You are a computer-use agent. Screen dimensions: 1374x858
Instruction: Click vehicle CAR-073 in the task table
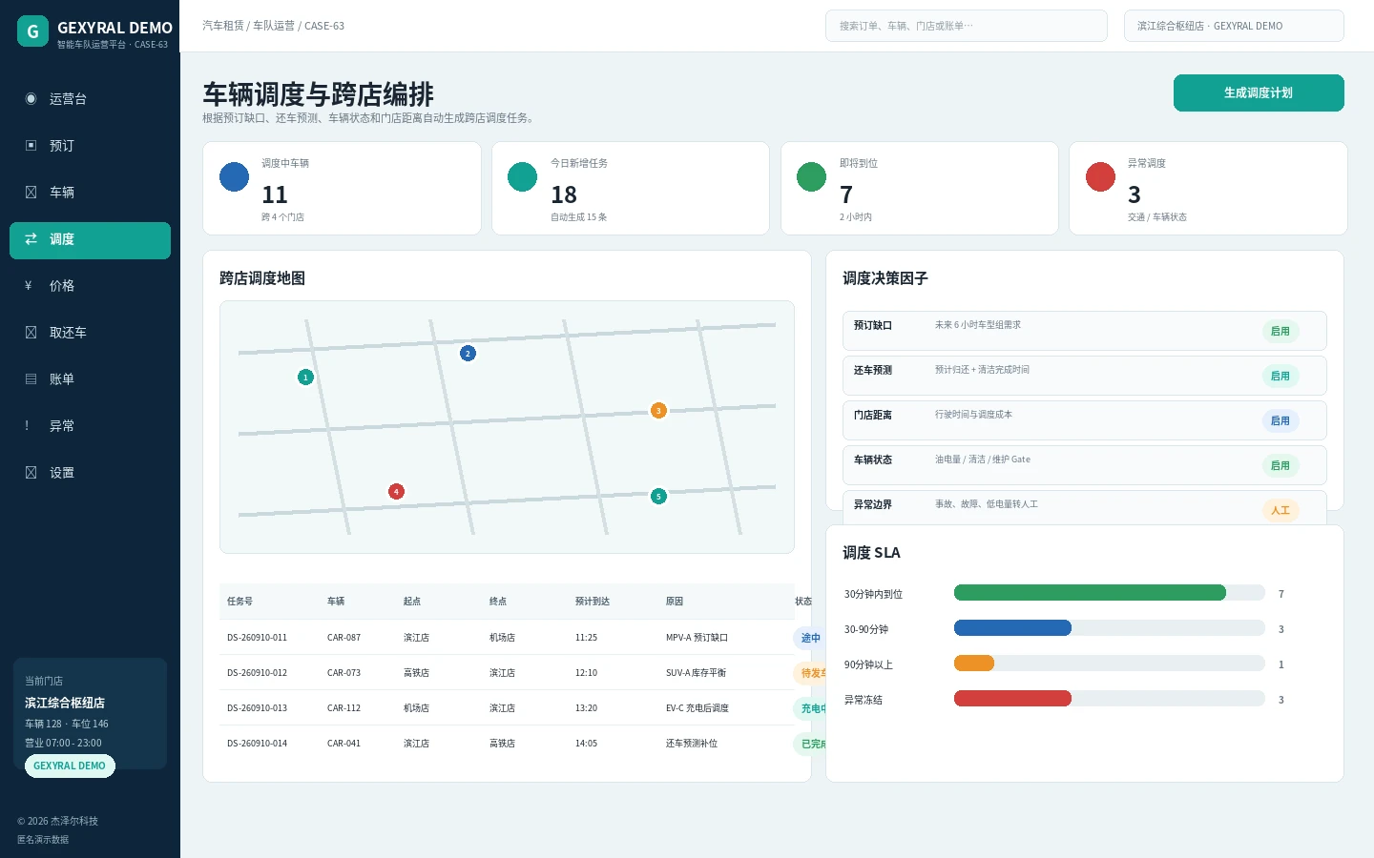[343, 673]
